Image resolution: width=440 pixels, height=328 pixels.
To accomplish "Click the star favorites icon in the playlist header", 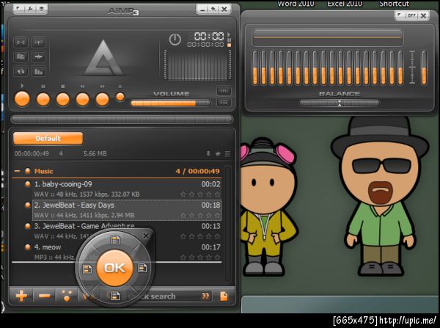I will tap(218, 153).
